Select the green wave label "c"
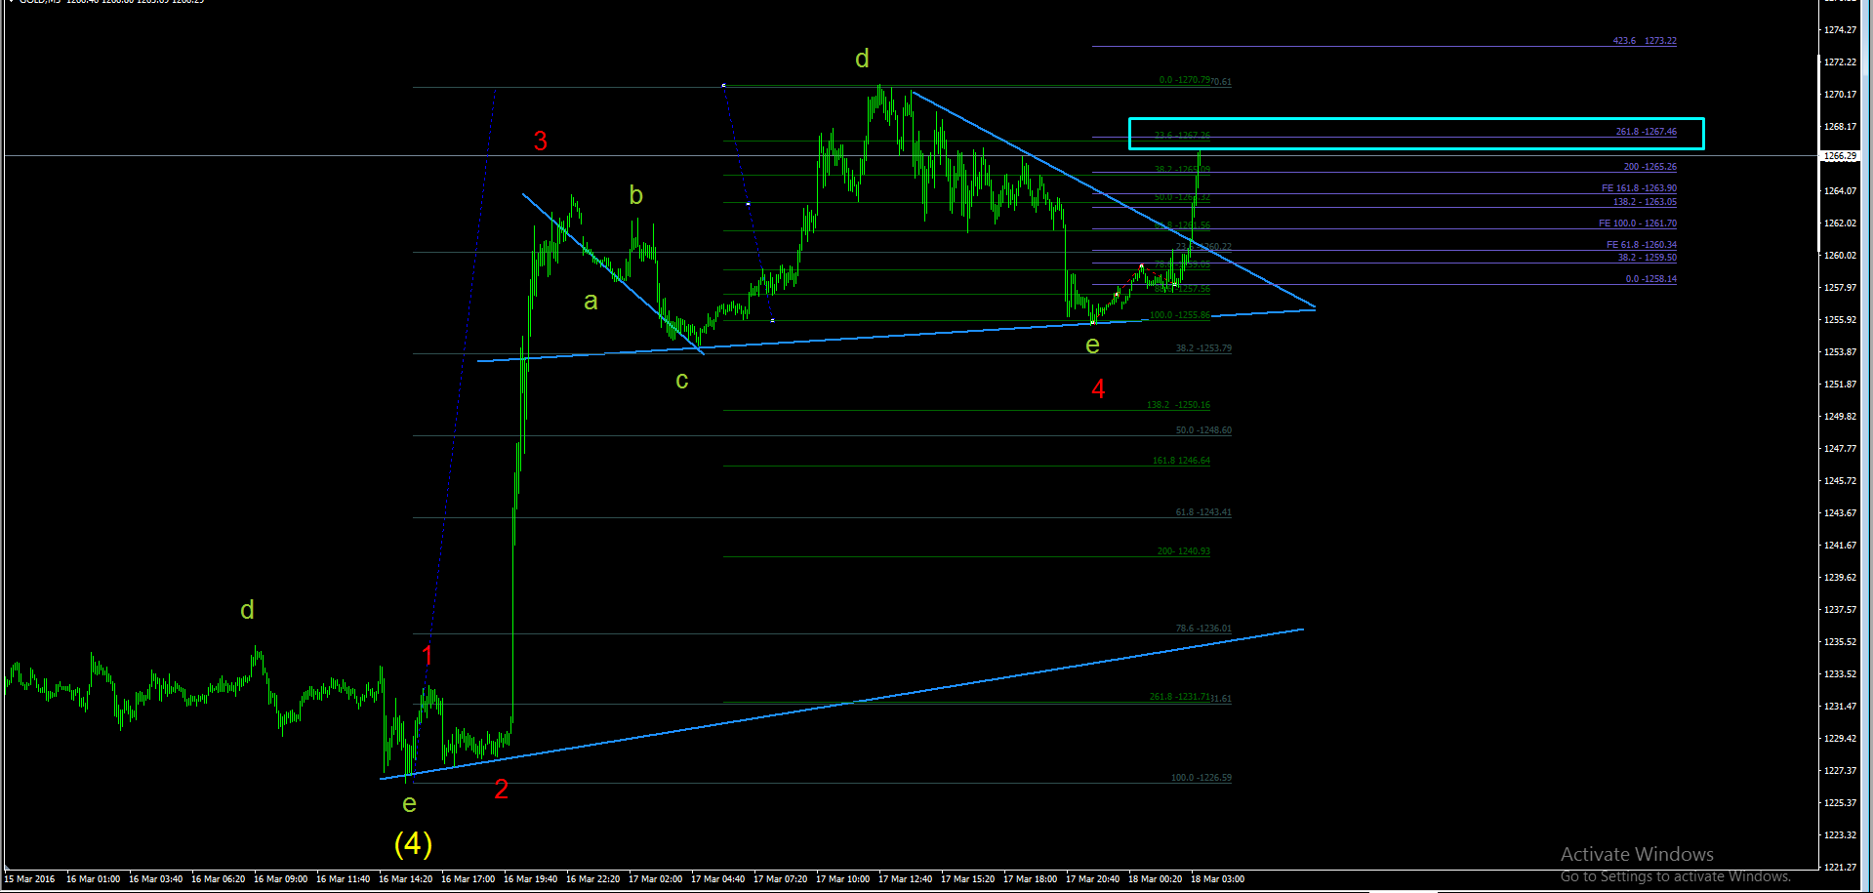The height and width of the screenshot is (893, 1873). 682,380
